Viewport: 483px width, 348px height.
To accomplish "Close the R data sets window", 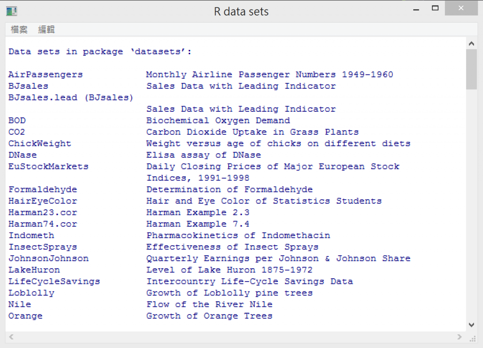I will coord(461,8).
